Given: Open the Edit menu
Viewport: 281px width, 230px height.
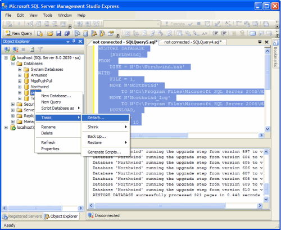Looking at the screenshot, I should click(20, 15).
